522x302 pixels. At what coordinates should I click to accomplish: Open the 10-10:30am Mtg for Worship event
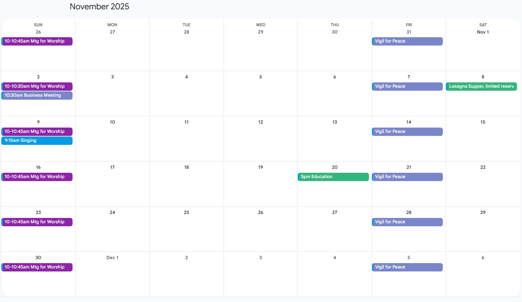pyautogui.click(x=37, y=86)
